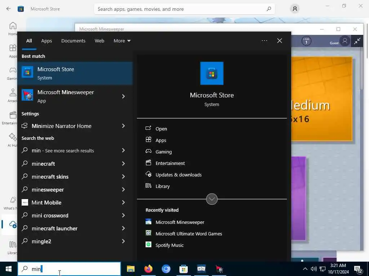Switch to the Apps search tab

click(x=46, y=41)
